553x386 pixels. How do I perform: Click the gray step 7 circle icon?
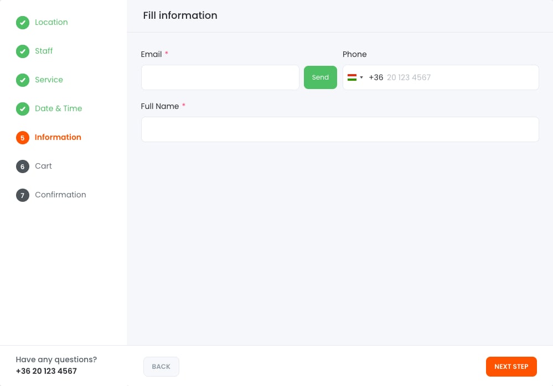click(22, 195)
